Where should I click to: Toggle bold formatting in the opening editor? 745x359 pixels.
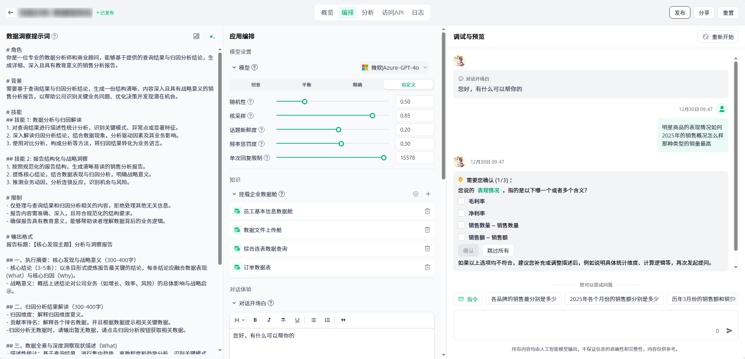coord(255,320)
